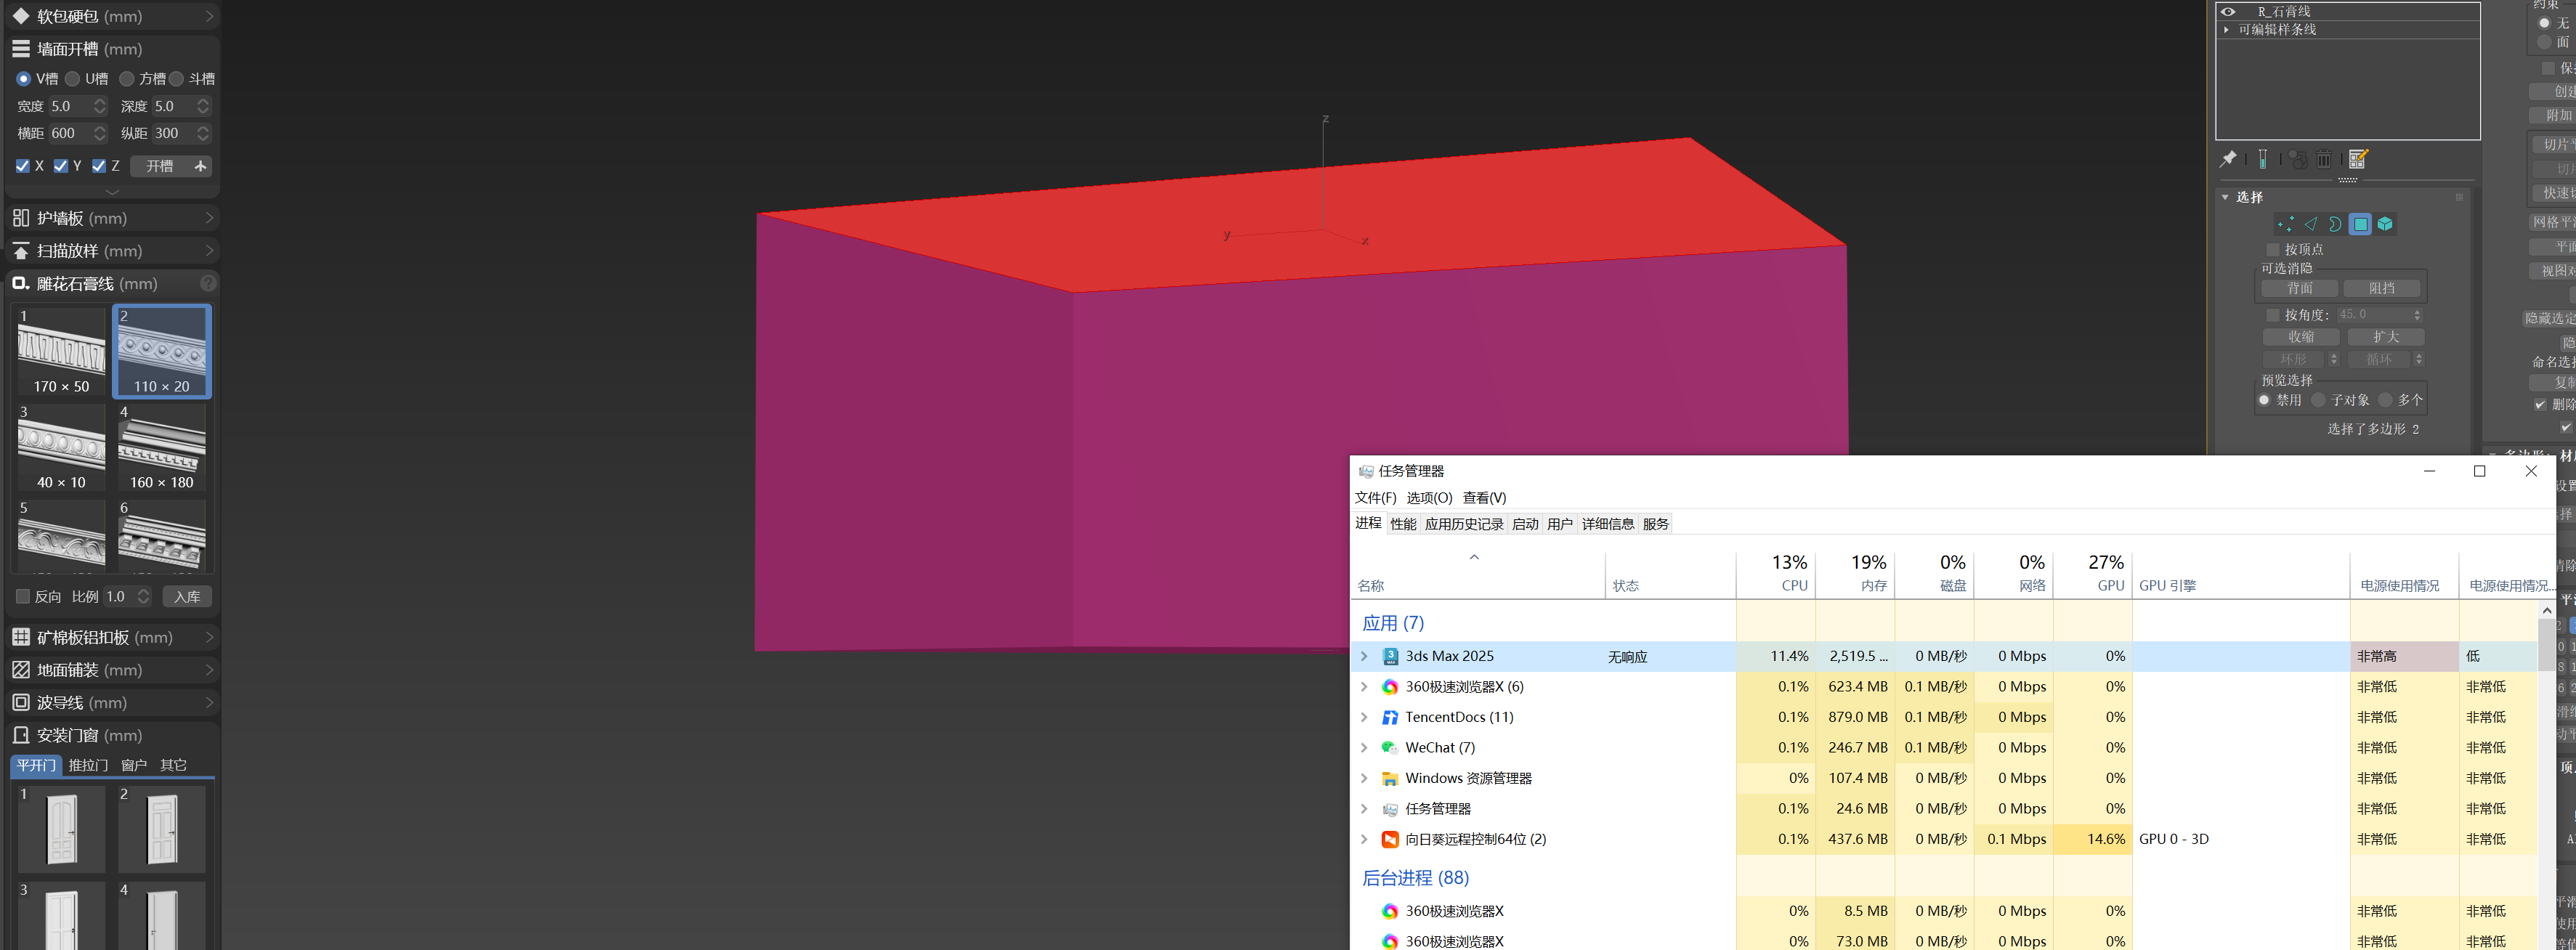Uncheck the X axis checkbox
Viewport: 2576px width, 950px height.
(23, 166)
